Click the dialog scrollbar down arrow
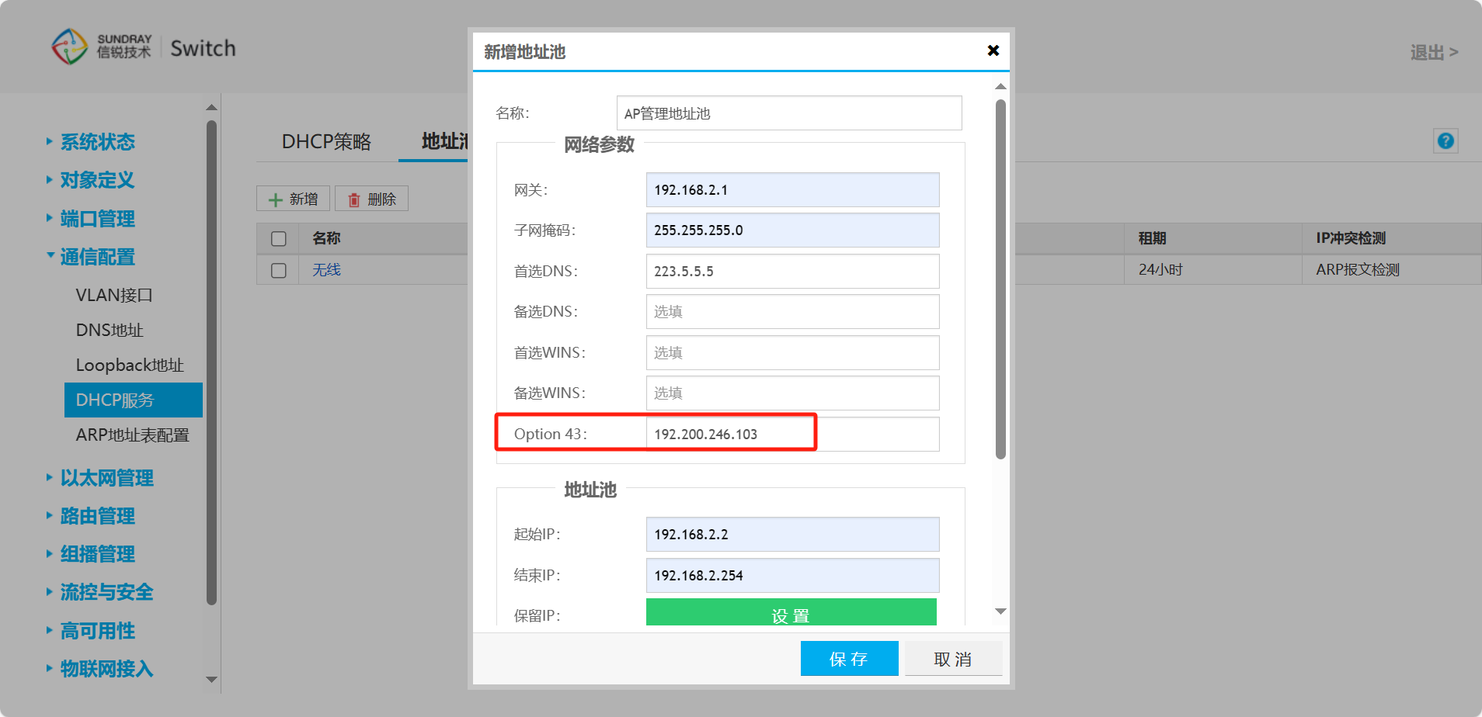 (1000, 611)
